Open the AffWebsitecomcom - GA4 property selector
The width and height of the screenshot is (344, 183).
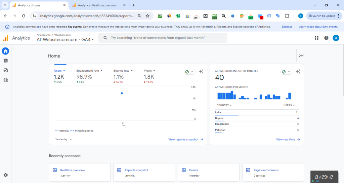[66, 40]
